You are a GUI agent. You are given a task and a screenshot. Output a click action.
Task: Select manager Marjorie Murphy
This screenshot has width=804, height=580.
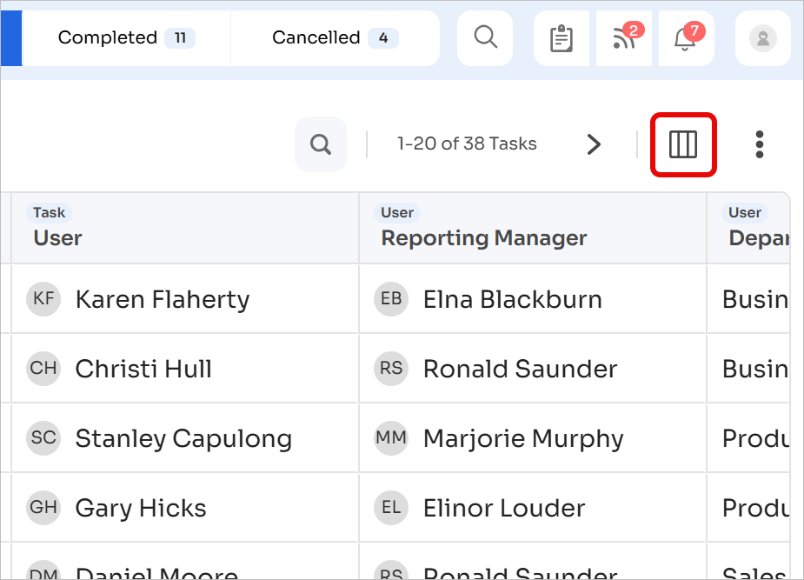523,438
